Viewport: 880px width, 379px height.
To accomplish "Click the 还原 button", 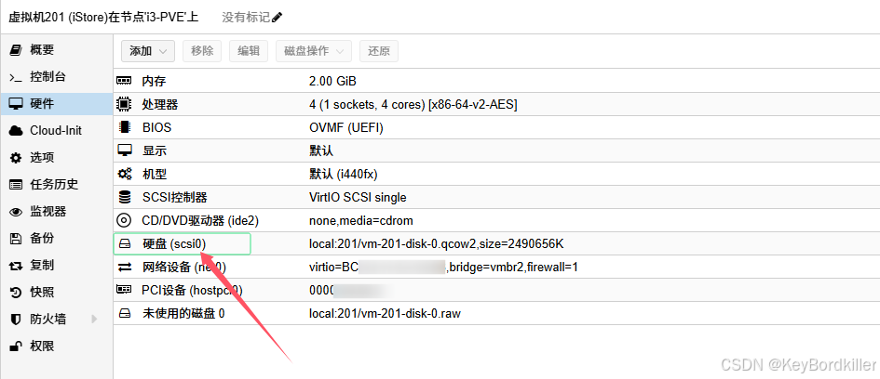I will point(379,51).
